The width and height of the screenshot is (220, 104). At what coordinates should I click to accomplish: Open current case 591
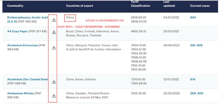pos(193,45)
